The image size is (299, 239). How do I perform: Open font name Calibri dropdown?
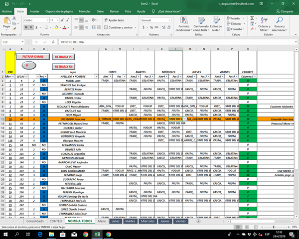[x=48, y=20]
